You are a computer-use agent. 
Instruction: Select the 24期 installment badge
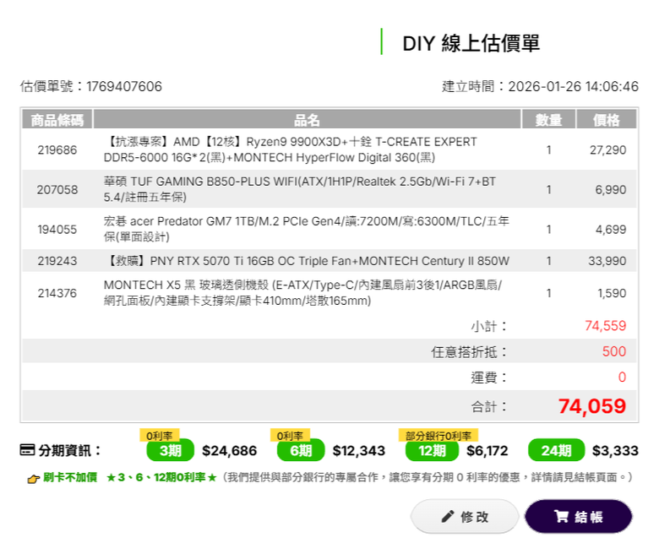click(x=557, y=450)
